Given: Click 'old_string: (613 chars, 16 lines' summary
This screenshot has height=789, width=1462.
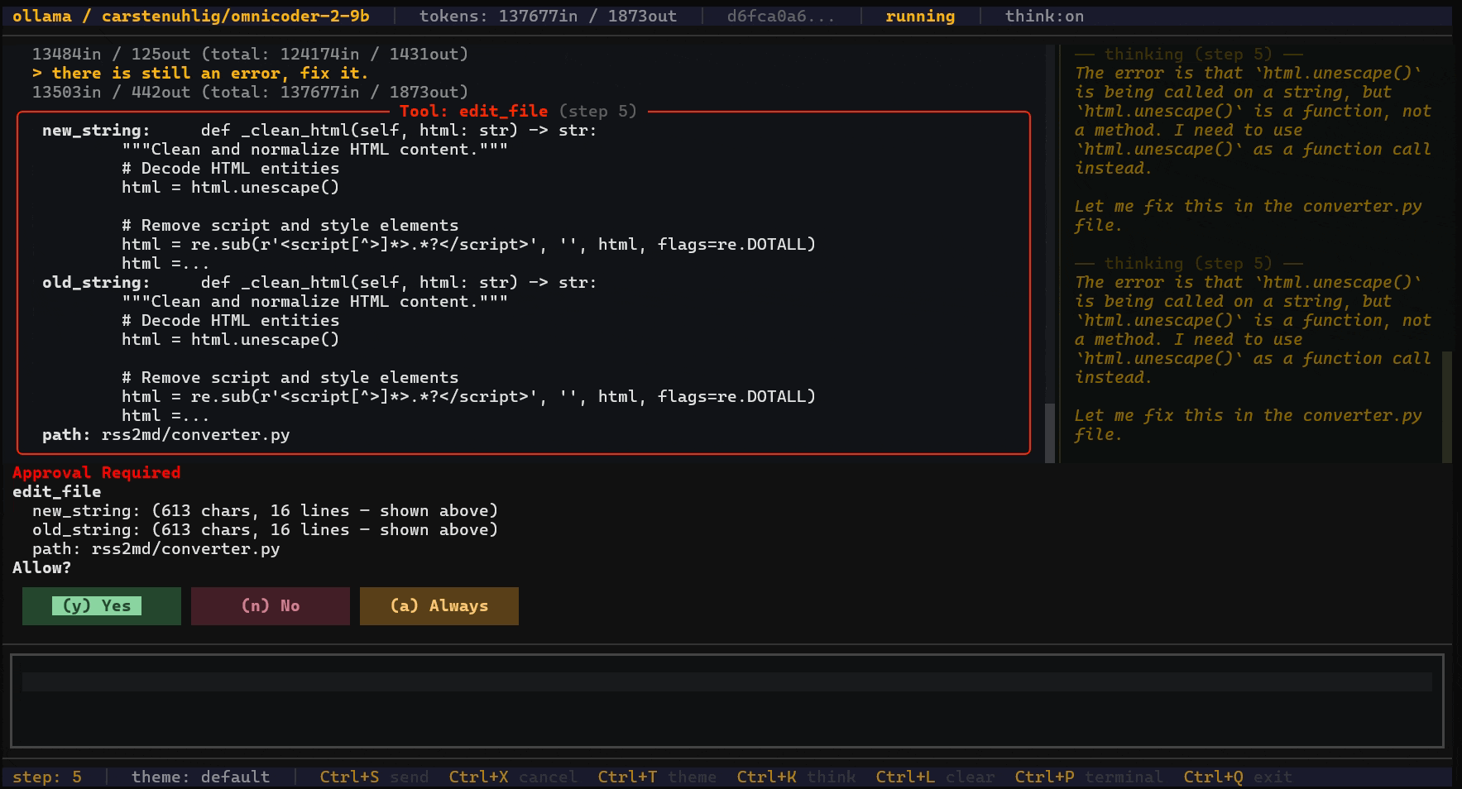Looking at the screenshot, I should (x=265, y=529).
